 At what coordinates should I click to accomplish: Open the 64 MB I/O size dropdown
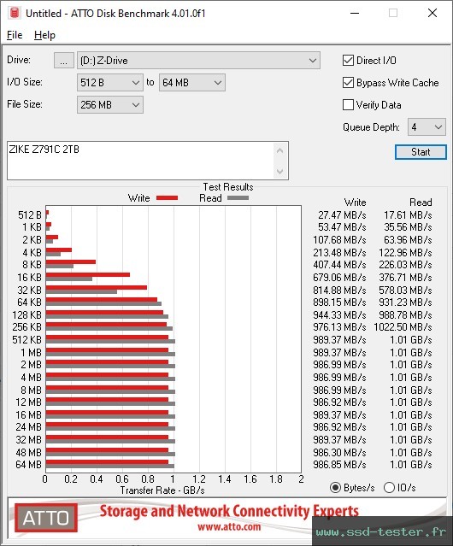pyautogui.click(x=192, y=83)
